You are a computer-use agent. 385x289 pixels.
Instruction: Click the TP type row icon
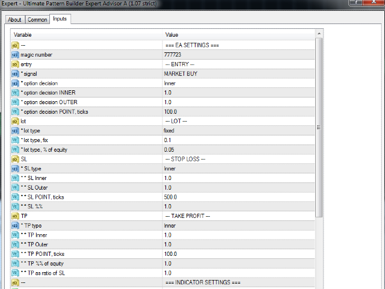[15, 226]
